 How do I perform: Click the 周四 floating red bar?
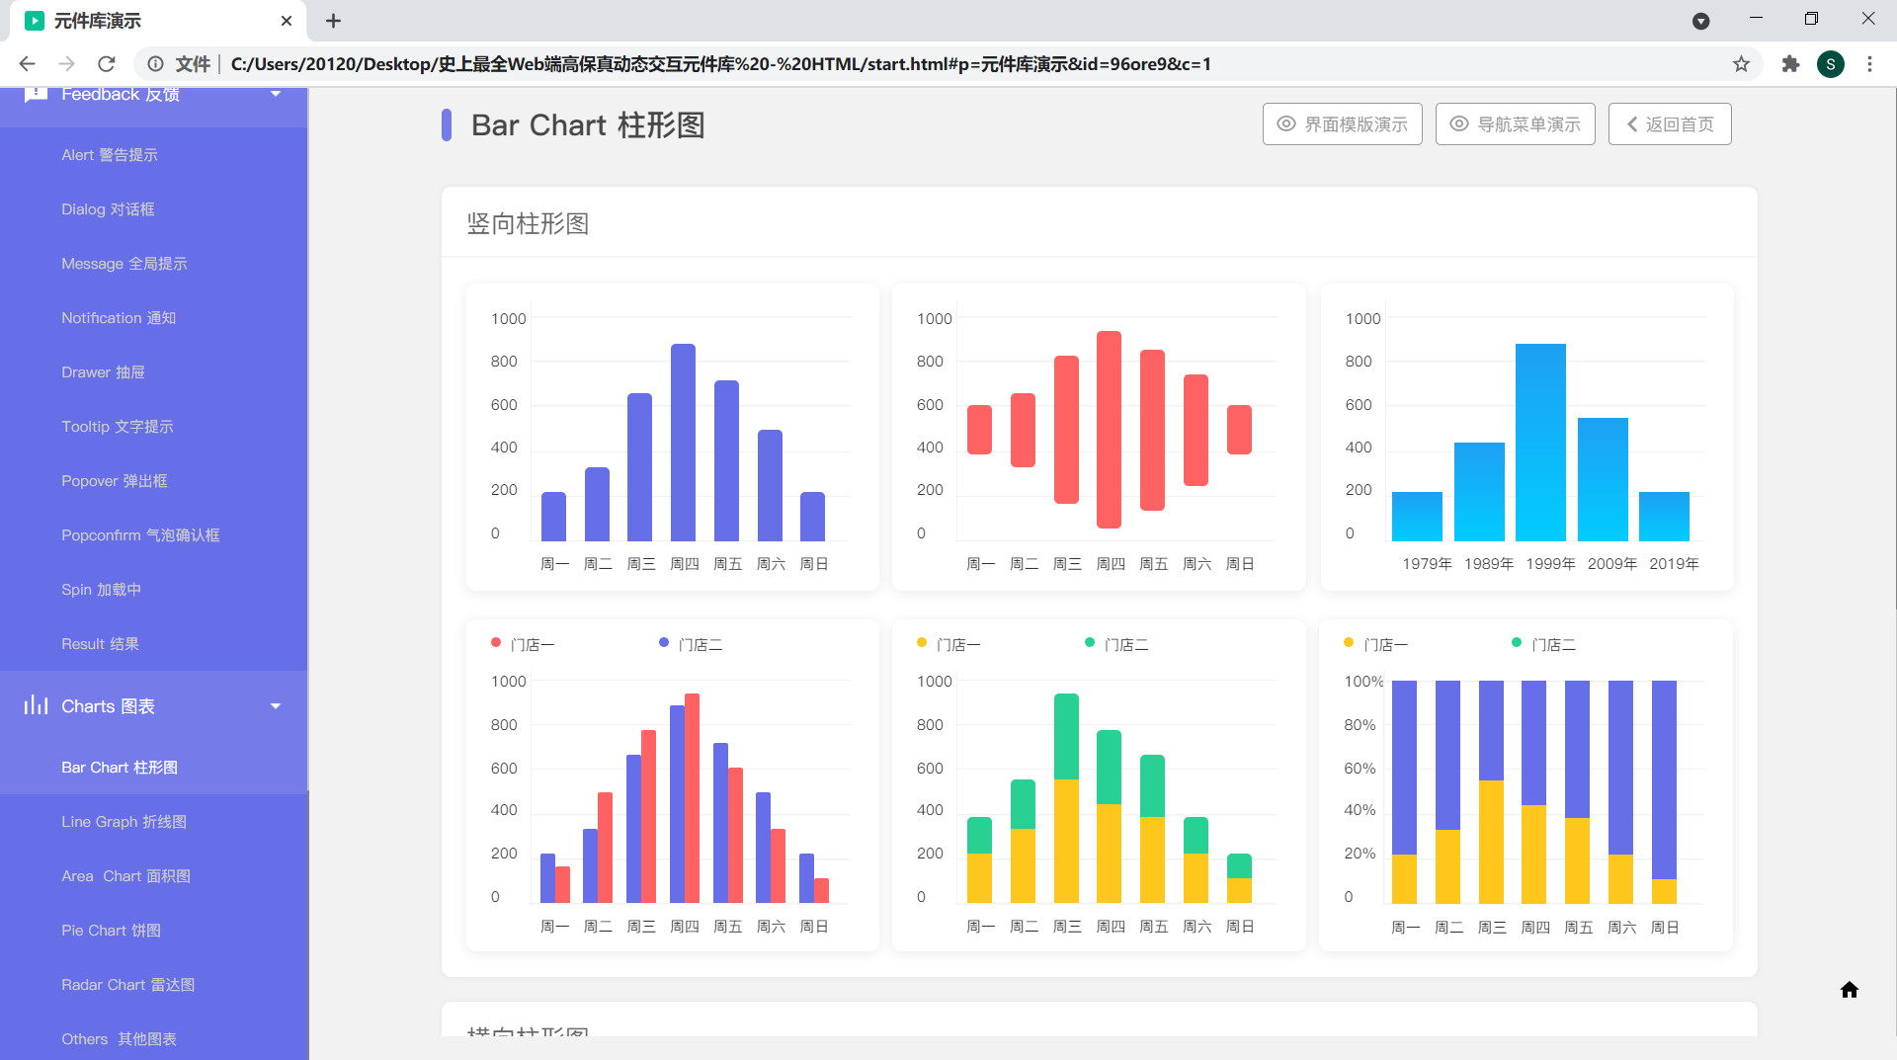[1109, 430]
